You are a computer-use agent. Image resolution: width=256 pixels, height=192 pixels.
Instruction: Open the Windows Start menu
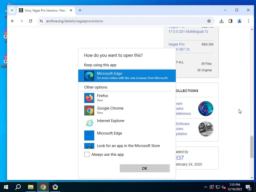click(x=6, y=187)
